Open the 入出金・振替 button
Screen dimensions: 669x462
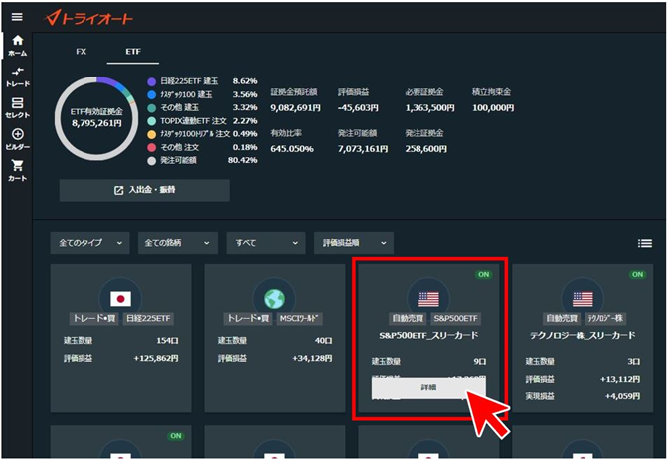pos(144,190)
